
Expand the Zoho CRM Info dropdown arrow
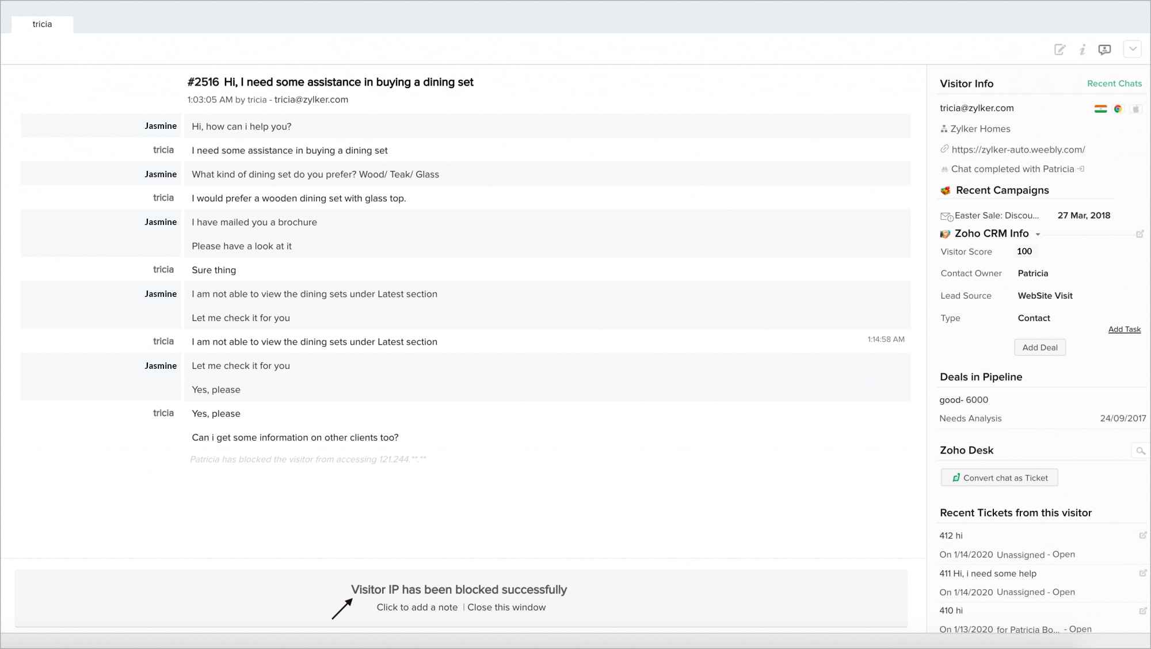(1038, 234)
